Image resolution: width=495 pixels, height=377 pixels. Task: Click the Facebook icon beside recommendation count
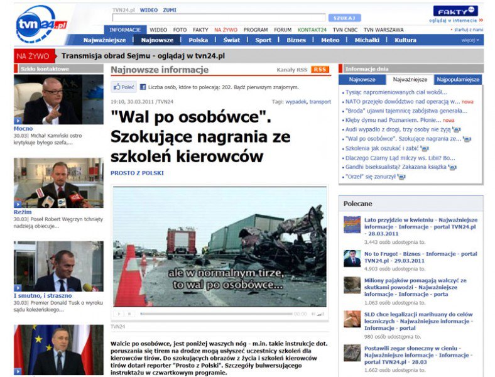click(143, 87)
